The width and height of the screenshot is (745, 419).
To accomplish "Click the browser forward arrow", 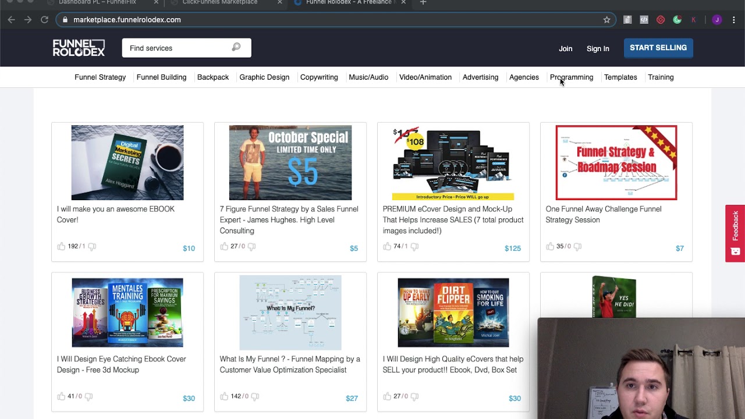I will (x=28, y=20).
